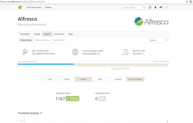Open the Discussions tab
The image size is (193, 123).
point(59,34)
